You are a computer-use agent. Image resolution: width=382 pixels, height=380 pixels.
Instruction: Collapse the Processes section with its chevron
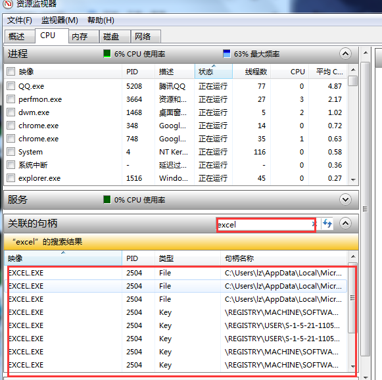345,53
